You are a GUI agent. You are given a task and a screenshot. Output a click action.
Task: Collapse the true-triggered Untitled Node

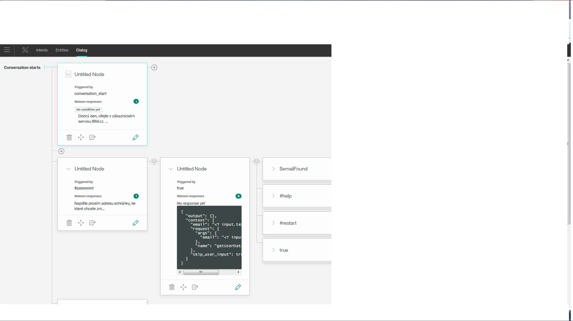click(x=170, y=169)
